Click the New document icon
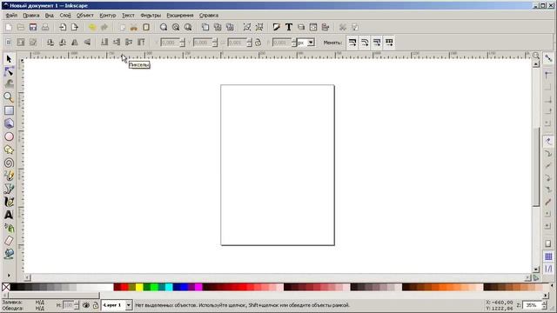This screenshot has height=313, width=557. tap(9, 27)
